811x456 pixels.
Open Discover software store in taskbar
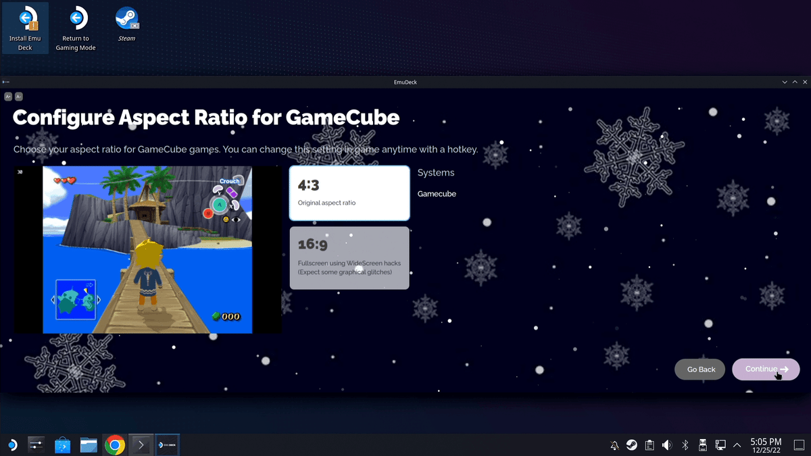pos(62,445)
